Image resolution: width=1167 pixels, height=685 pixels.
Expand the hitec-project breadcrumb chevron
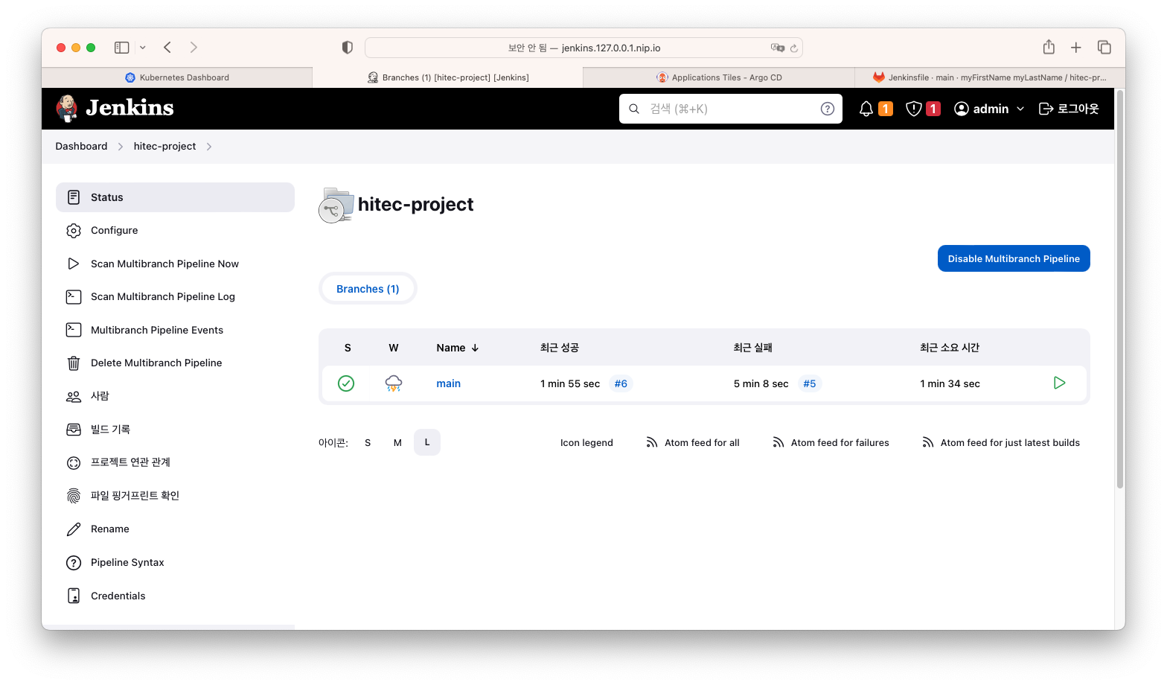209,147
